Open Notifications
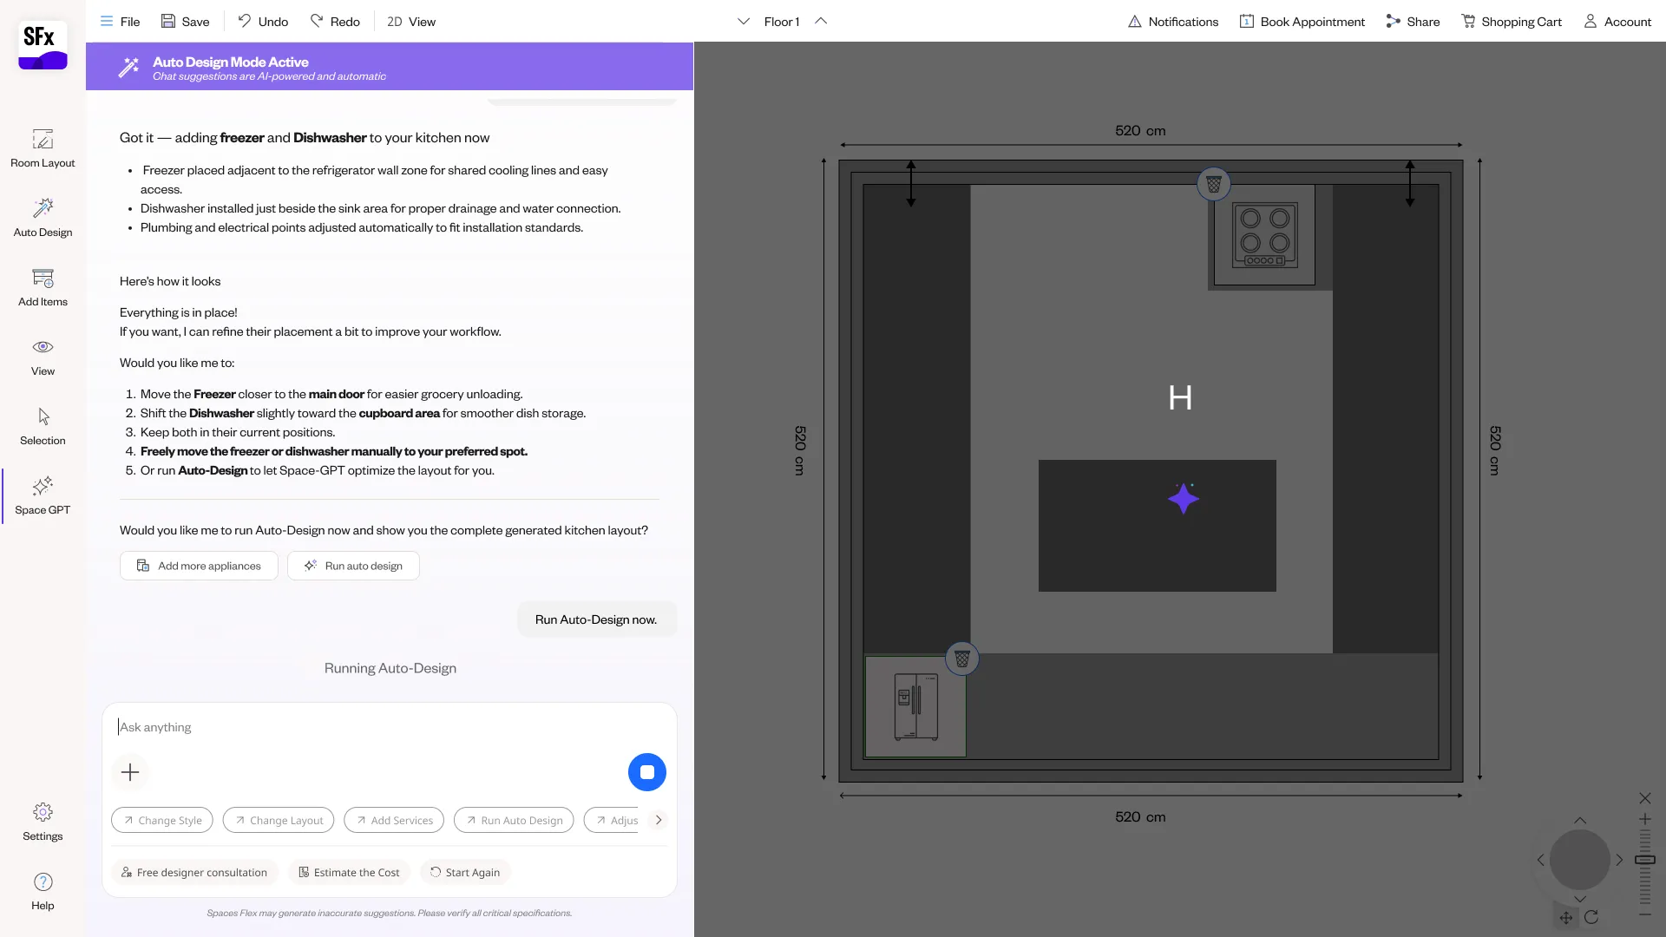The image size is (1666, 937). (1173, 22)
